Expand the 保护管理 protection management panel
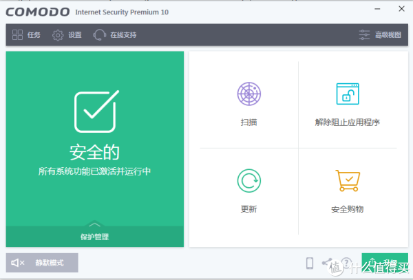Image resolution: width=413 pixels, height=280 pixels. [95, 237]
